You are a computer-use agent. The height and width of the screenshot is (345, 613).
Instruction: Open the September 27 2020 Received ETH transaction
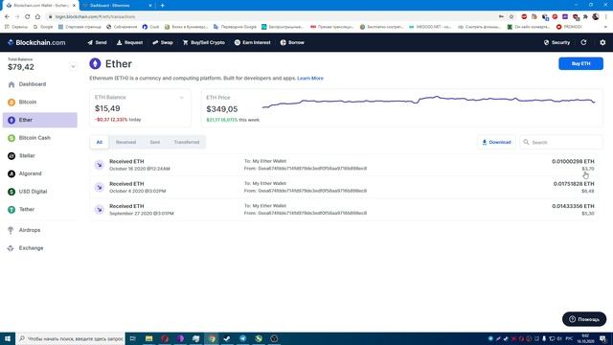click(x=344, y=209)
